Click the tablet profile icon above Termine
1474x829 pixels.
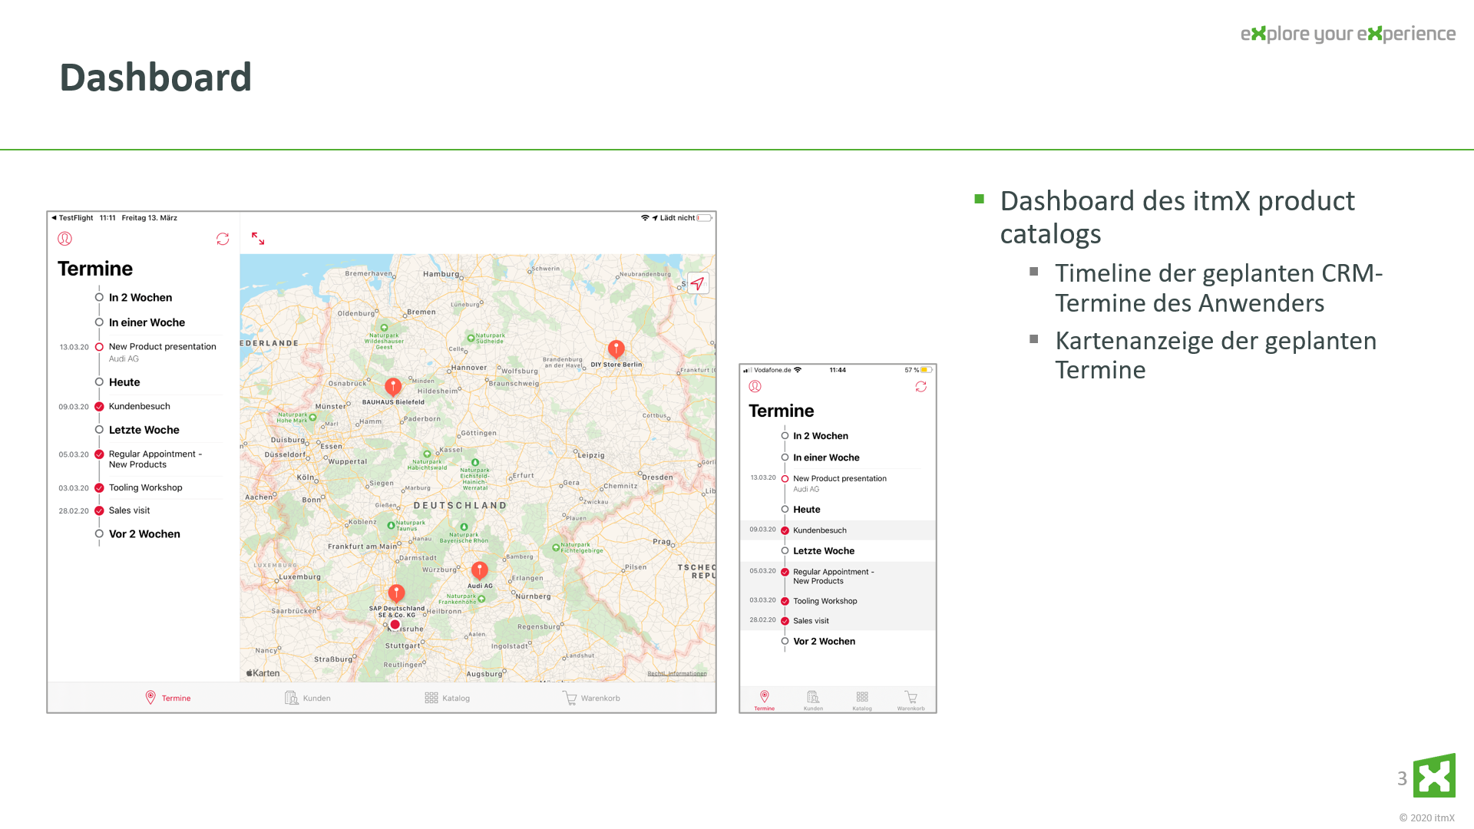coord(64,239)
